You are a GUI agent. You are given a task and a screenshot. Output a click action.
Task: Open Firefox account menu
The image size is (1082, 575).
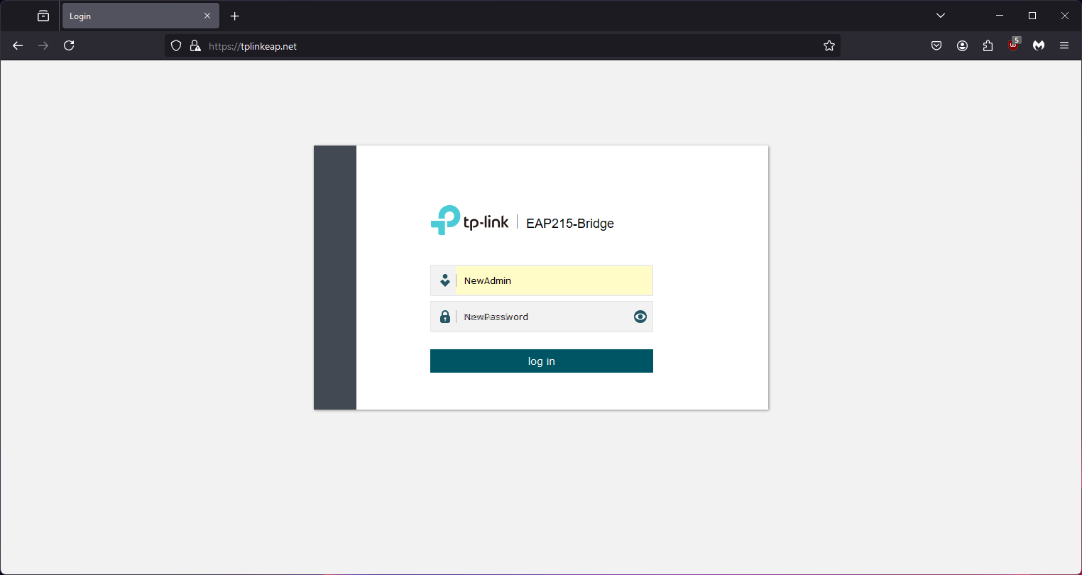click(962, 45)
